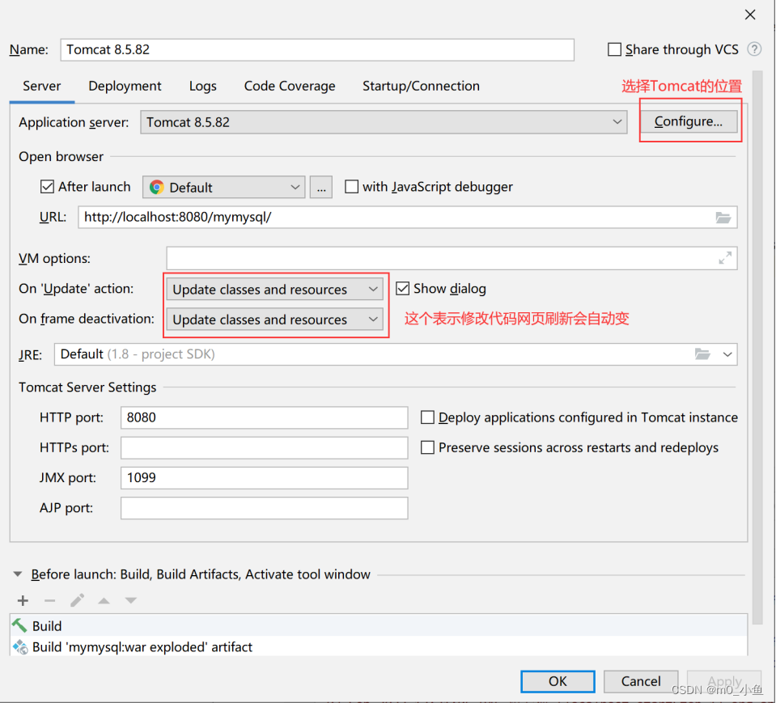This screenshot has height=703, width=776.
Task: Expand the VM options field editor
Action: coord(725,258)
